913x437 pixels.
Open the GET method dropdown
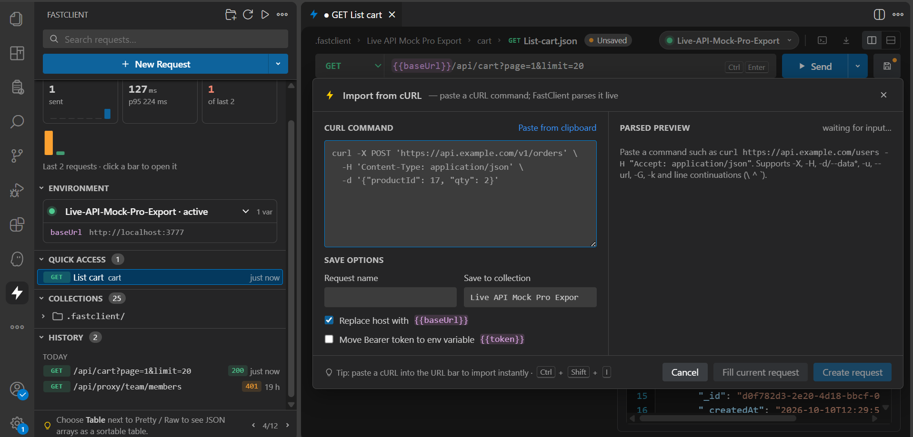point(352,66)
